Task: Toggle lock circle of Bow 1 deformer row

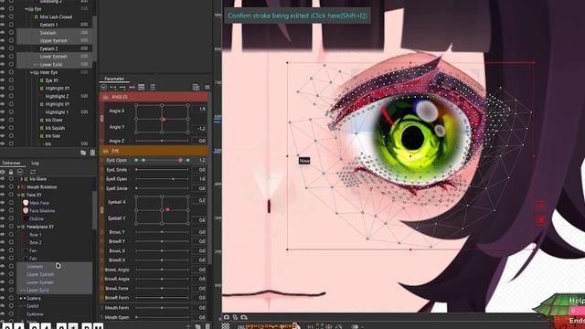Action: pyautogui.click(x=11, y=235)
